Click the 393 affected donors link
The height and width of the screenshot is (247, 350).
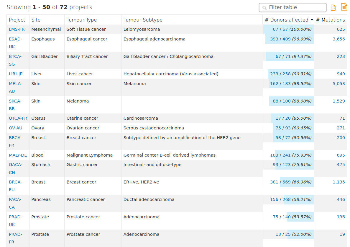point(274,39)
